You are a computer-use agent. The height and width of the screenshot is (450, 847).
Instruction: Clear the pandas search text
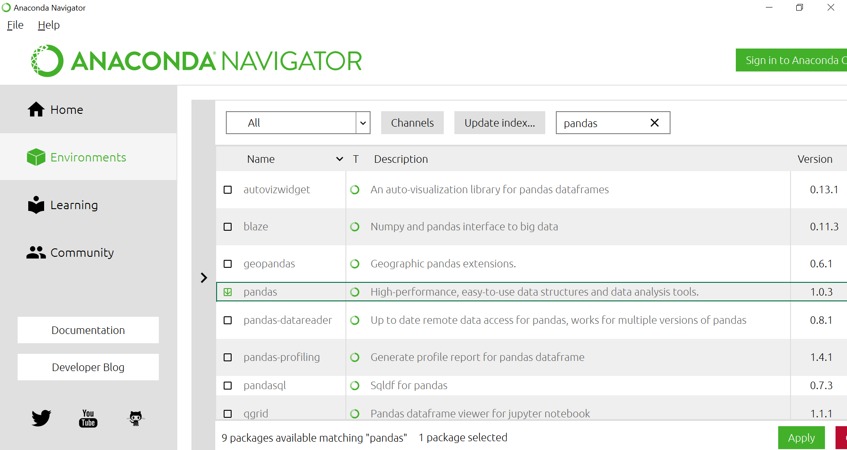(x=655, y=123)
